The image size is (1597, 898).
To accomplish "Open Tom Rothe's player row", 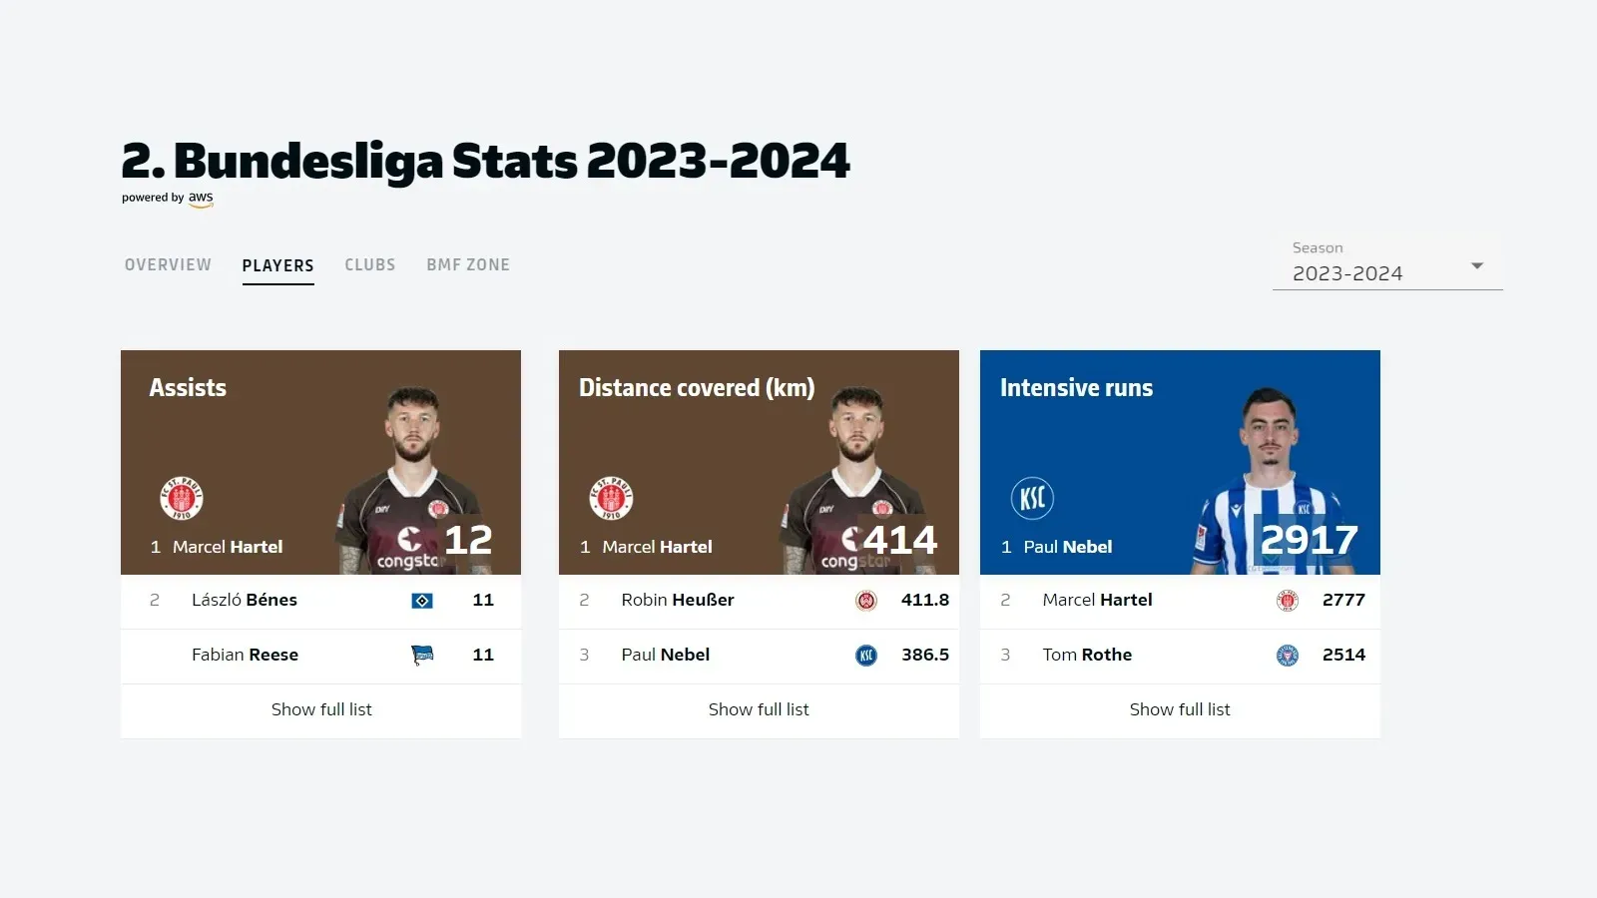I will click(1087, 656).
